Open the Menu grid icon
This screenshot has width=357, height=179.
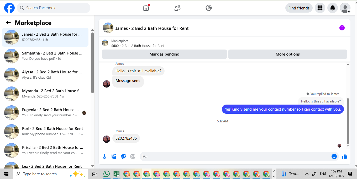320,8
